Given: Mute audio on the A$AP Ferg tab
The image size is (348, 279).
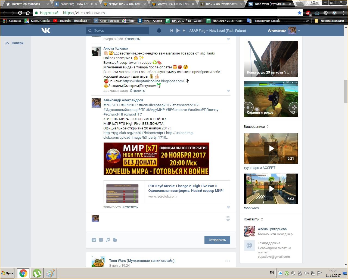Looking at the screenshot, I should 92,4.
